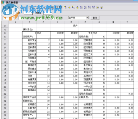Click the first icon after the toolbar separator

click(x=65, y=7)
